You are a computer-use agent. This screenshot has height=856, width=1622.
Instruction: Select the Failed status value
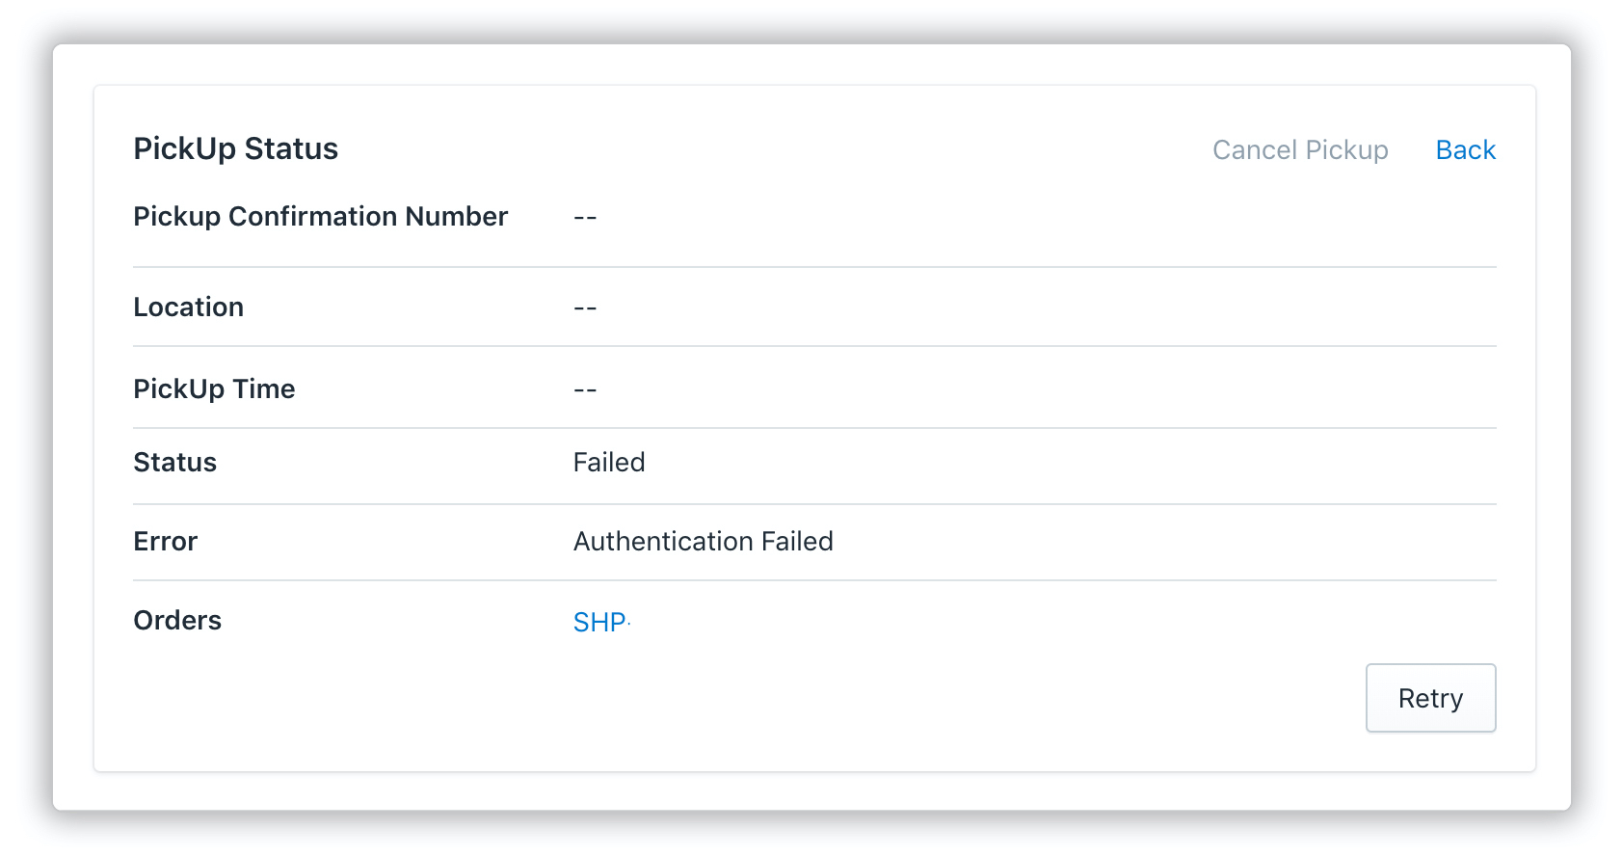click(x=608, y=463)
